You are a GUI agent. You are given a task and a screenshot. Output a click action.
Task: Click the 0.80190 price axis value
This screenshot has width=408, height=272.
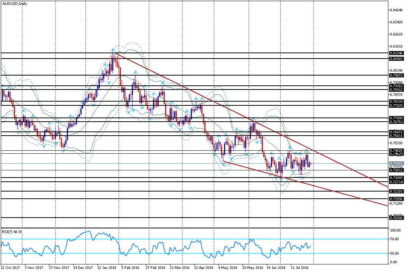(x=396, y=70)
